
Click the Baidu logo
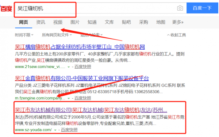pyautogui.click(x=6, y=9)
